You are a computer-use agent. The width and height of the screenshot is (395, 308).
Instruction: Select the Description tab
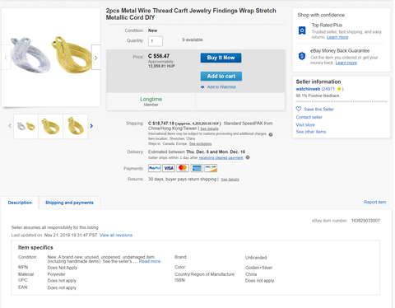[x=20, y=203]
